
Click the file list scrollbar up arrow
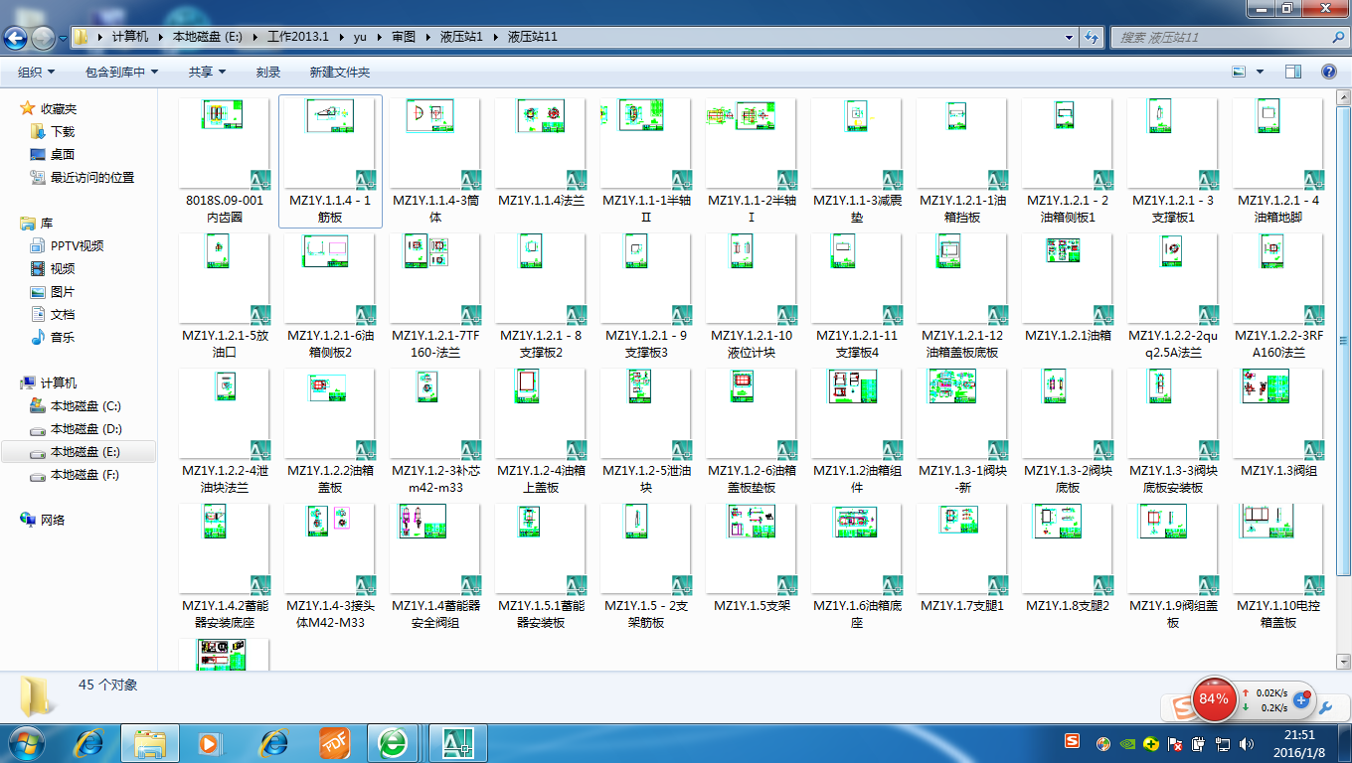(x=1343, y=98)
